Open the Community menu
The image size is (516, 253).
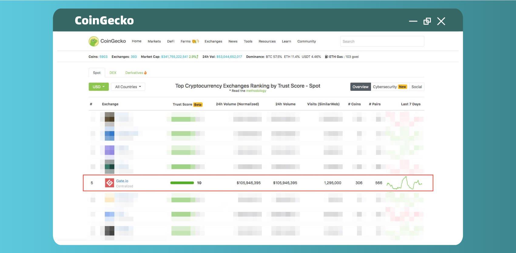click(306, 41)
